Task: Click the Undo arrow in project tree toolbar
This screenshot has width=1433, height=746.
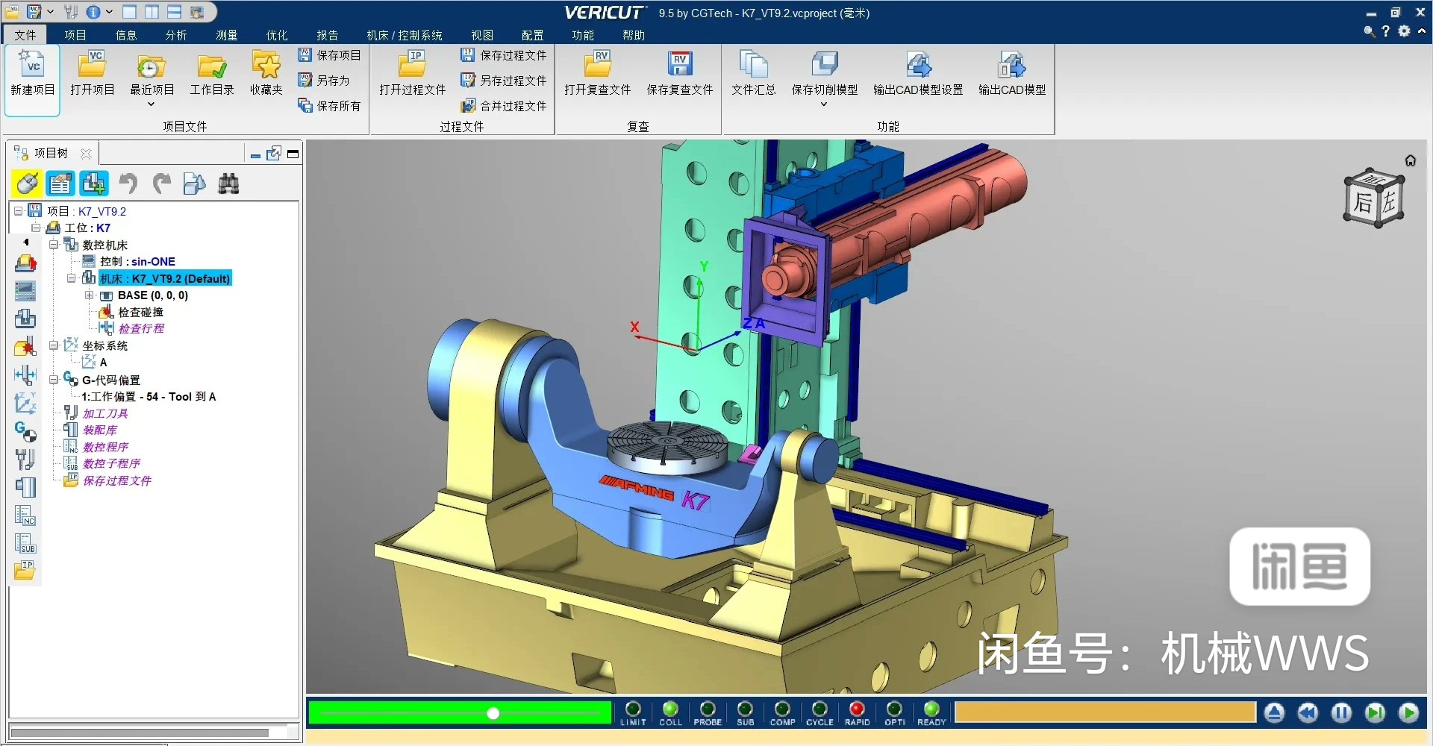Action: click(x=128, y=184)
